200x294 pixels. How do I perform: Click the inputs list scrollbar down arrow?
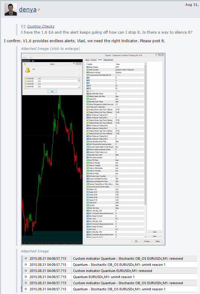pos(145,236)
